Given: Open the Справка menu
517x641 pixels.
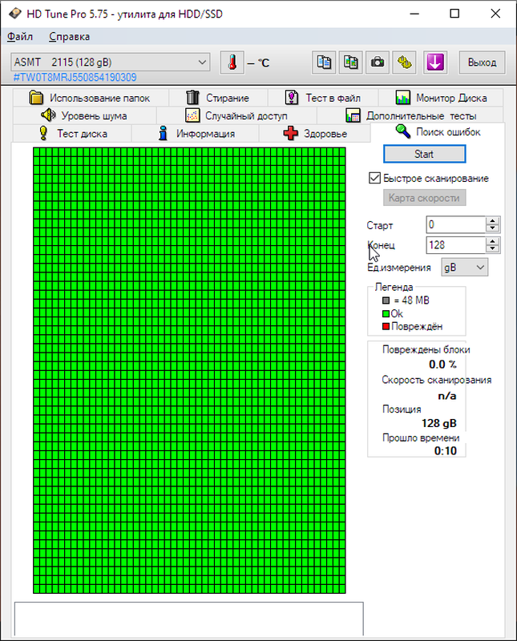Looking at the screenshot, I should click(69, 36).
